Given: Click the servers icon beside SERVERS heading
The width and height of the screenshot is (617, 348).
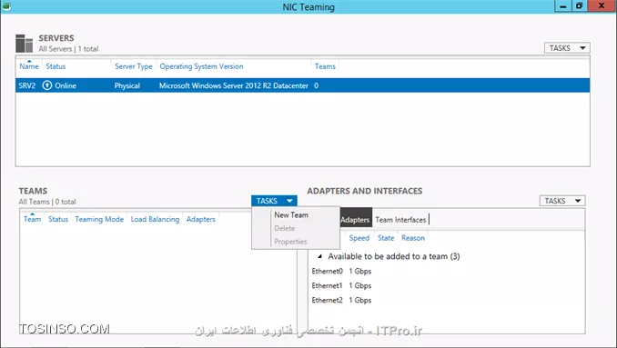Looking at the screenshot, I should [x=24, y=44].
